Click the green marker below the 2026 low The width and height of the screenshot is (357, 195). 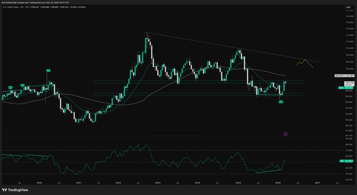tap(281, 102)
